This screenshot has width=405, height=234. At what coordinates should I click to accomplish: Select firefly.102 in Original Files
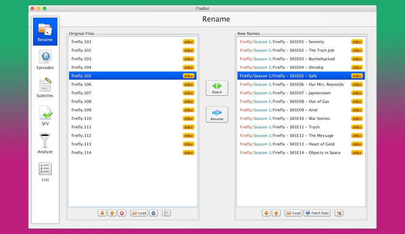click(133, 50)
